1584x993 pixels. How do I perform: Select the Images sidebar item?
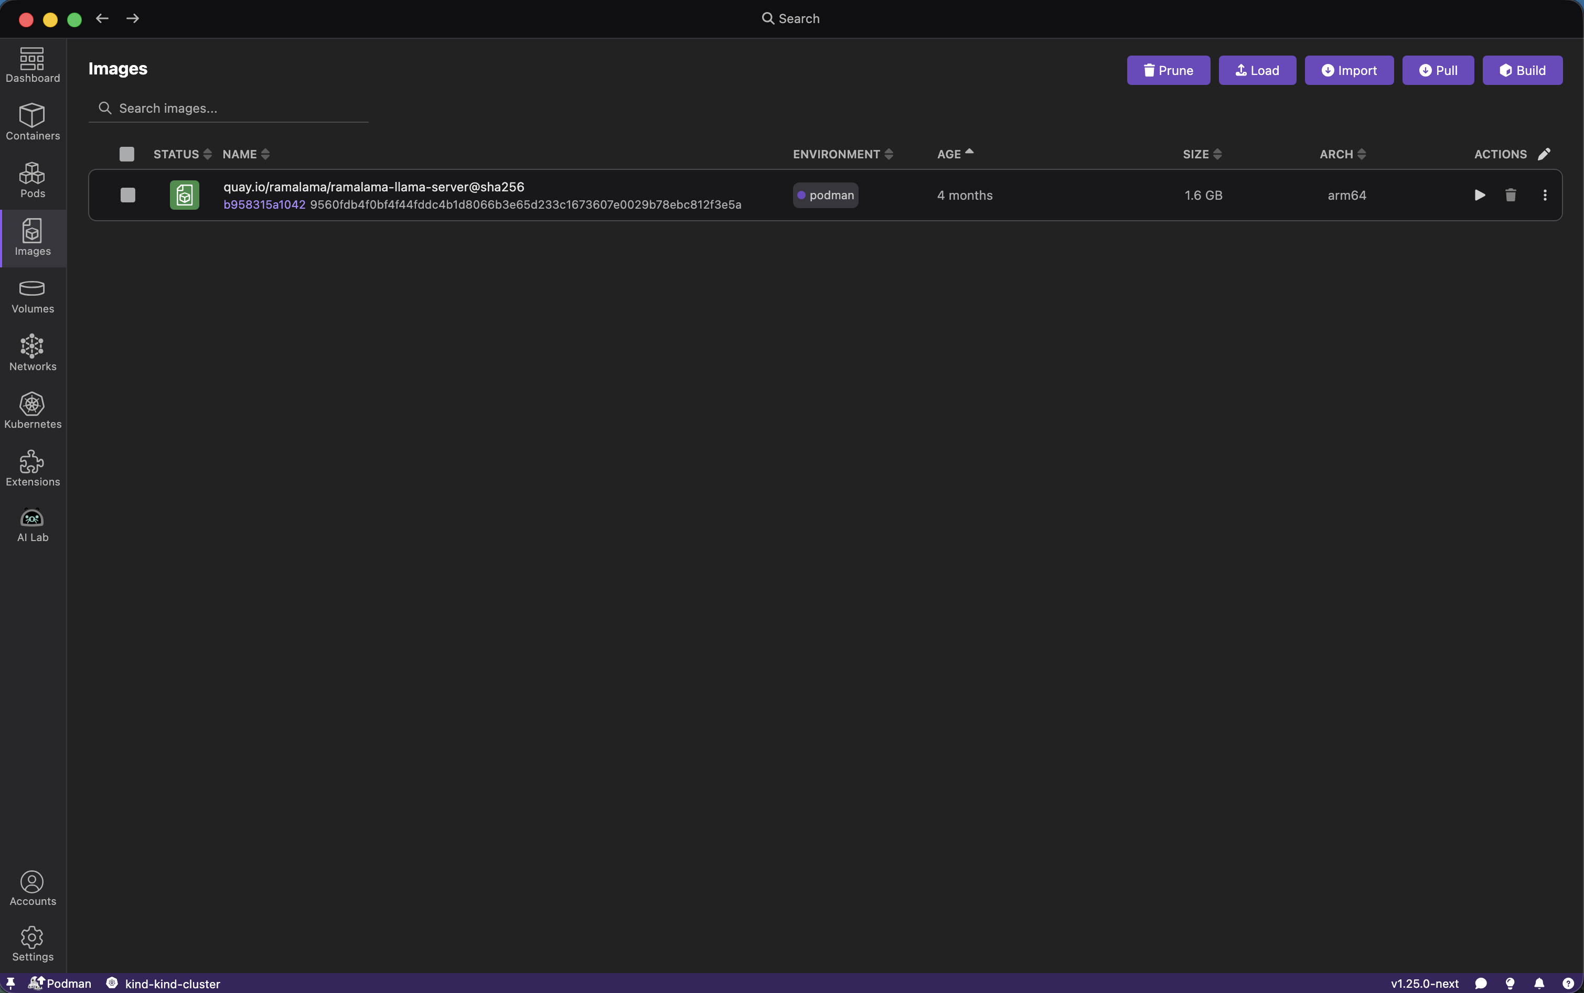coord(33,239)
